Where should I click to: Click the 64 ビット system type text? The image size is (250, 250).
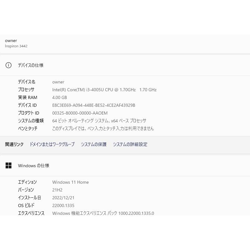tap(99, 121)
